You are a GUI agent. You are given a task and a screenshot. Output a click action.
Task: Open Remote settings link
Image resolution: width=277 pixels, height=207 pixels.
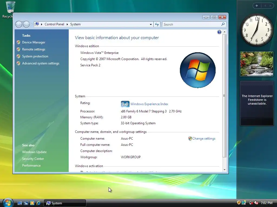click(x=34, y=49)
